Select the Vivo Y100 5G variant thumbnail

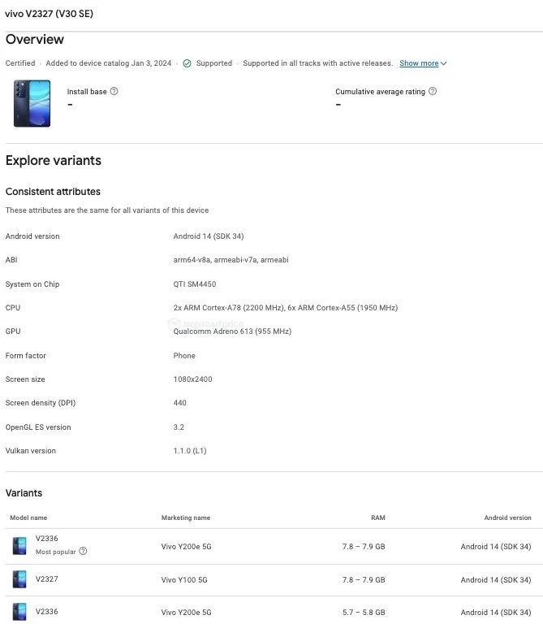pos(19,579)
